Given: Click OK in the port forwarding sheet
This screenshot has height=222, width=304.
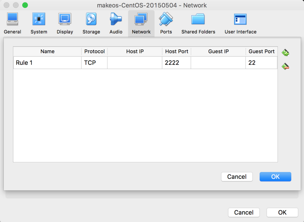Looking at the screenshot, I should pyautogui.click(x=275, y=177).
